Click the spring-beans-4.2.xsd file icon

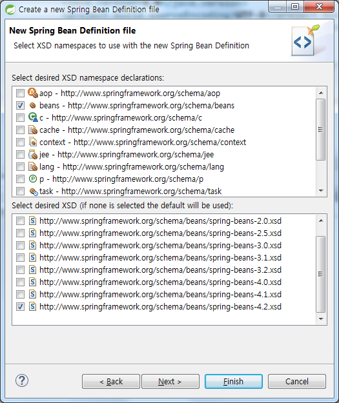tap(32, 307)
